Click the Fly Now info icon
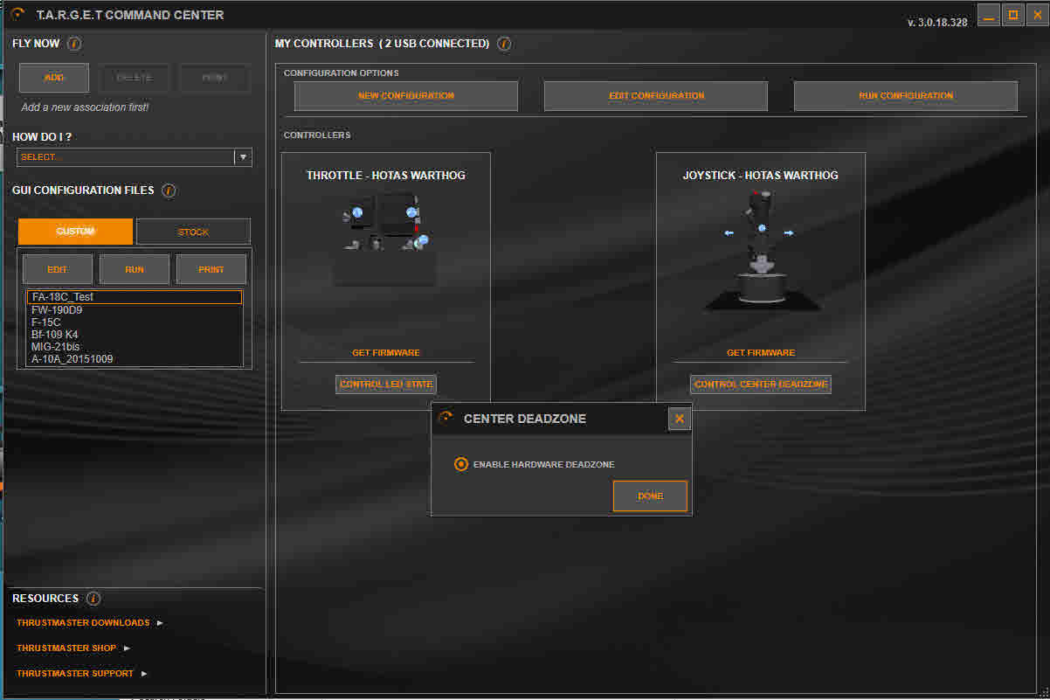Screen dimensions: 1050x700 [x=74, y=44]
